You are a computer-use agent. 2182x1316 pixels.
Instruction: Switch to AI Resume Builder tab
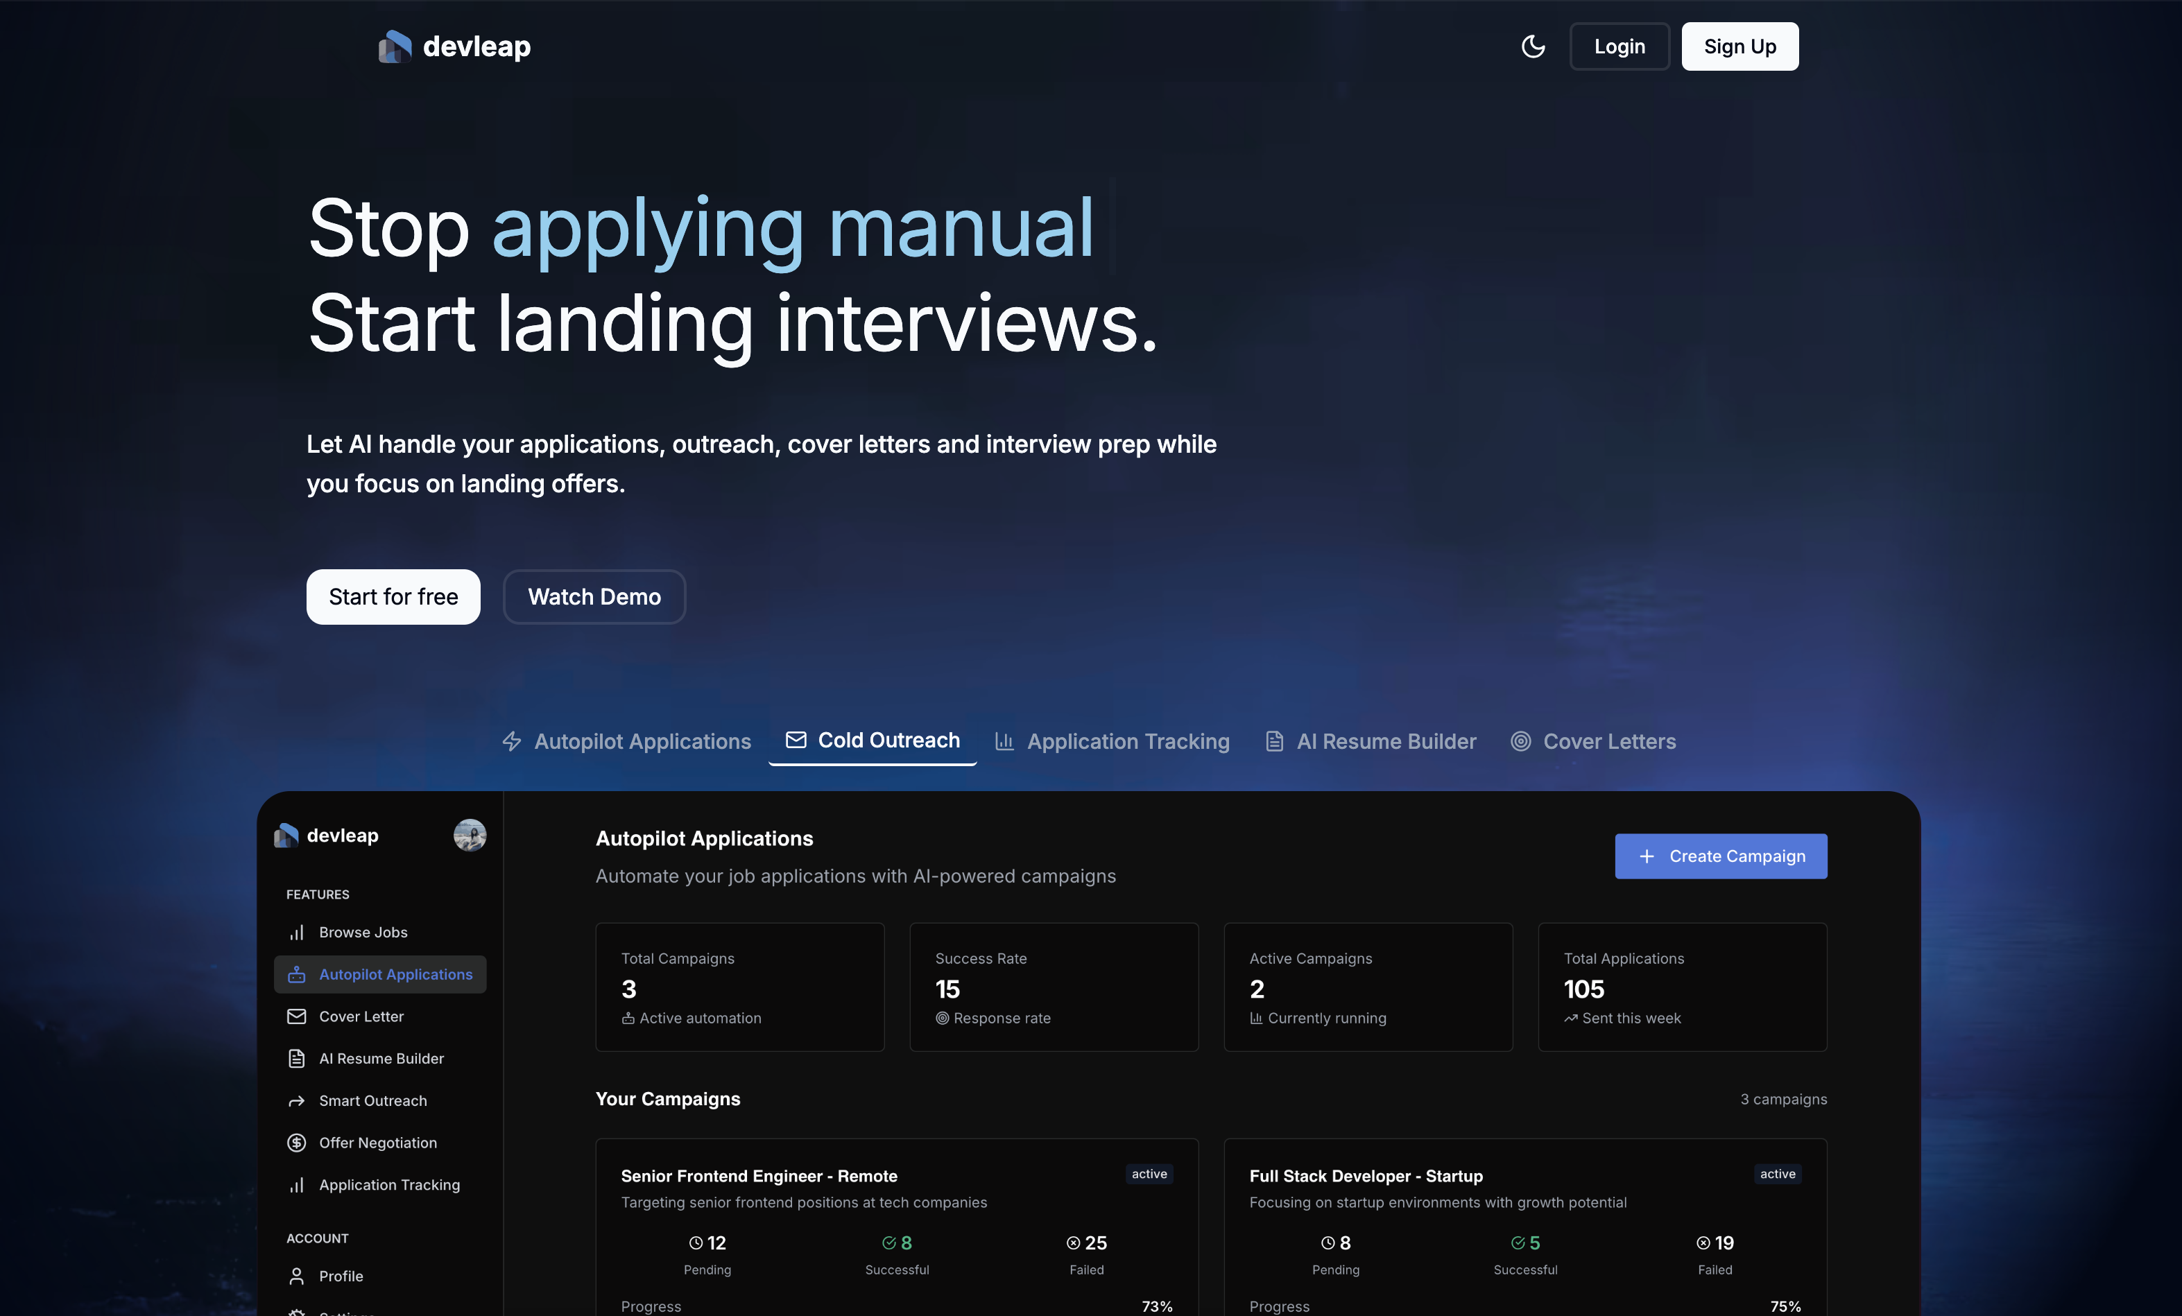pyautogui.click(x=1370, y=742)
